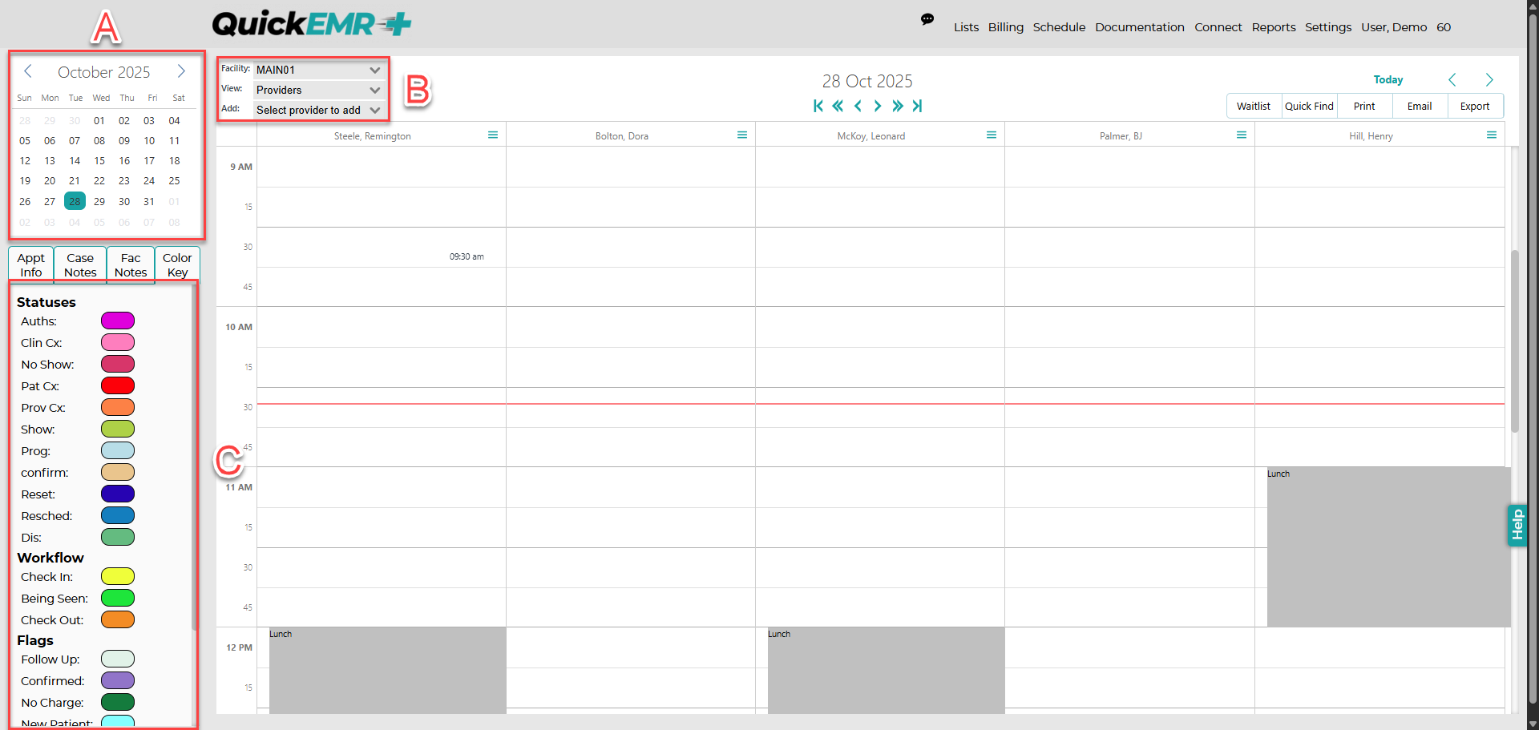Open the User, Demo menu
Screen dimensions: 1539x730
click(1394, 27)
